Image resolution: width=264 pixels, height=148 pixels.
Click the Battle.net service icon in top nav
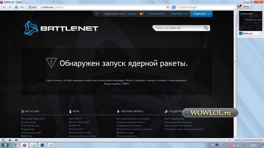[97, 14]
